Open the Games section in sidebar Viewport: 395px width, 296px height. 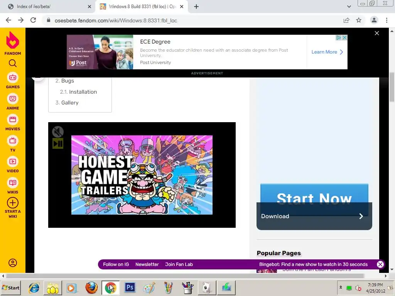click(13, 81)
